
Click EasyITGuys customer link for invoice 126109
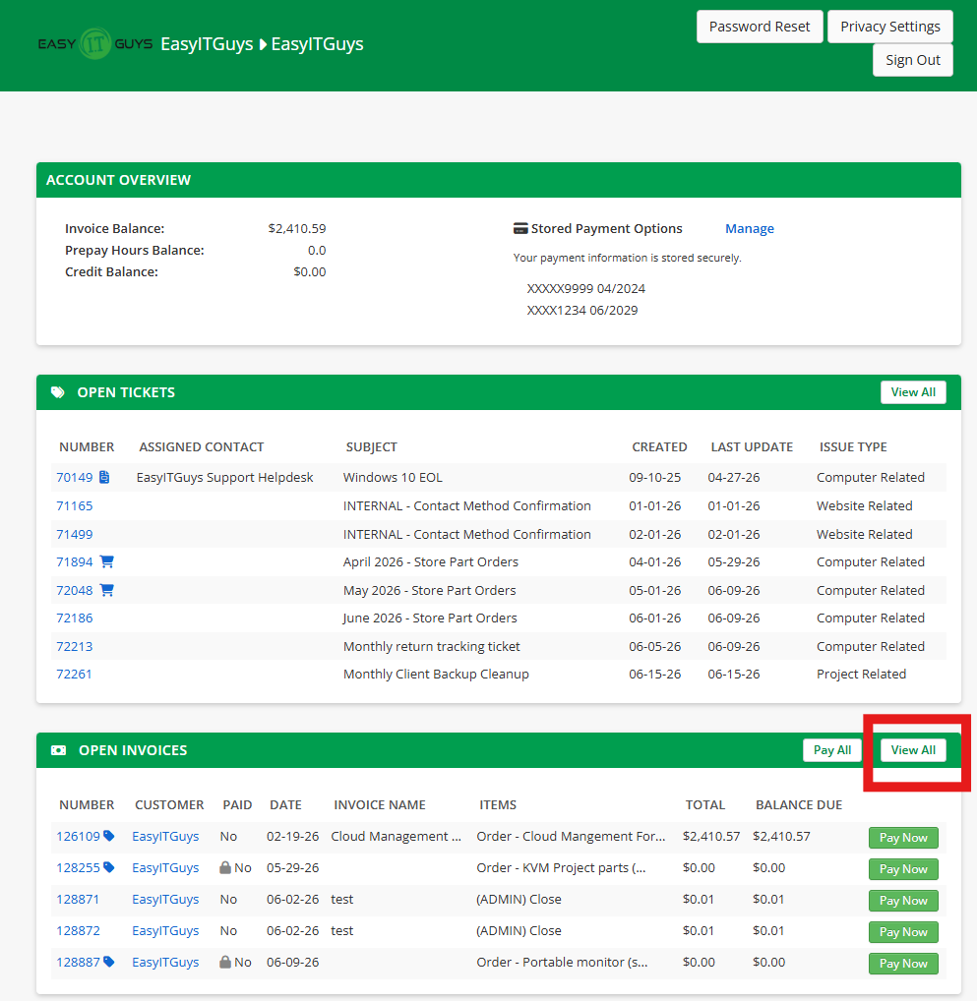[x=165, y=836]
